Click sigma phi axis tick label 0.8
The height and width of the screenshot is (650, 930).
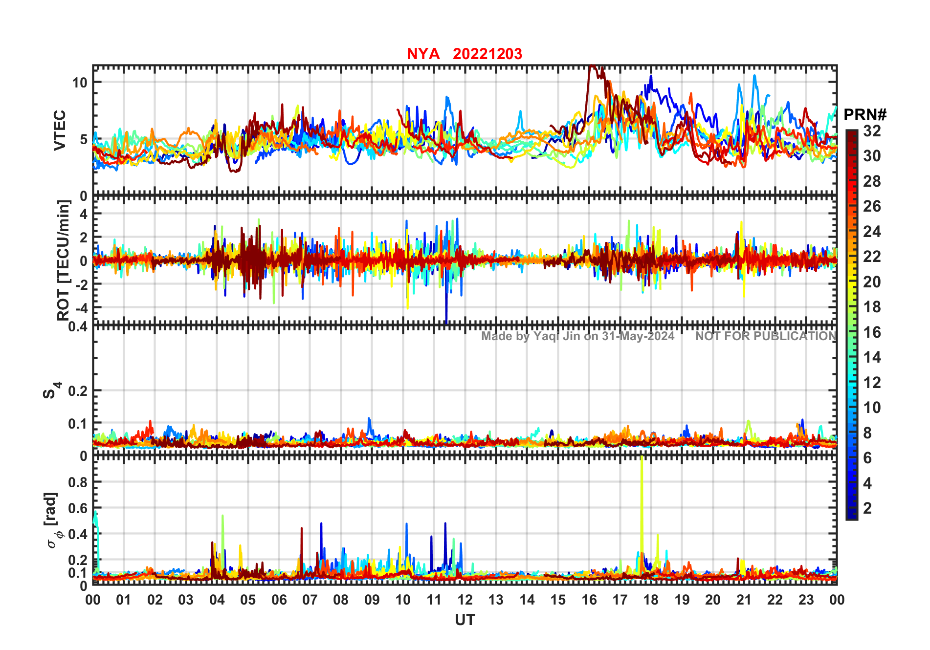pyautogui.click(x=78, y=482)
